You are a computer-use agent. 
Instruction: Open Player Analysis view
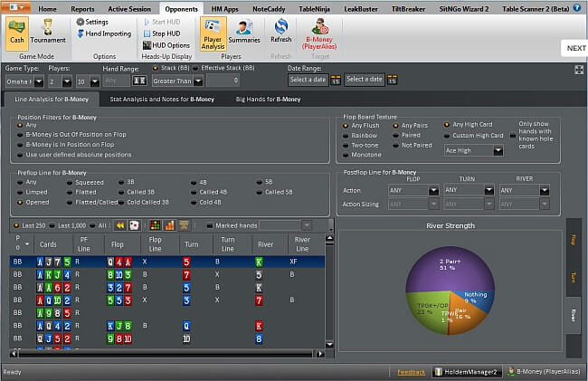click(x=215, y=31)
